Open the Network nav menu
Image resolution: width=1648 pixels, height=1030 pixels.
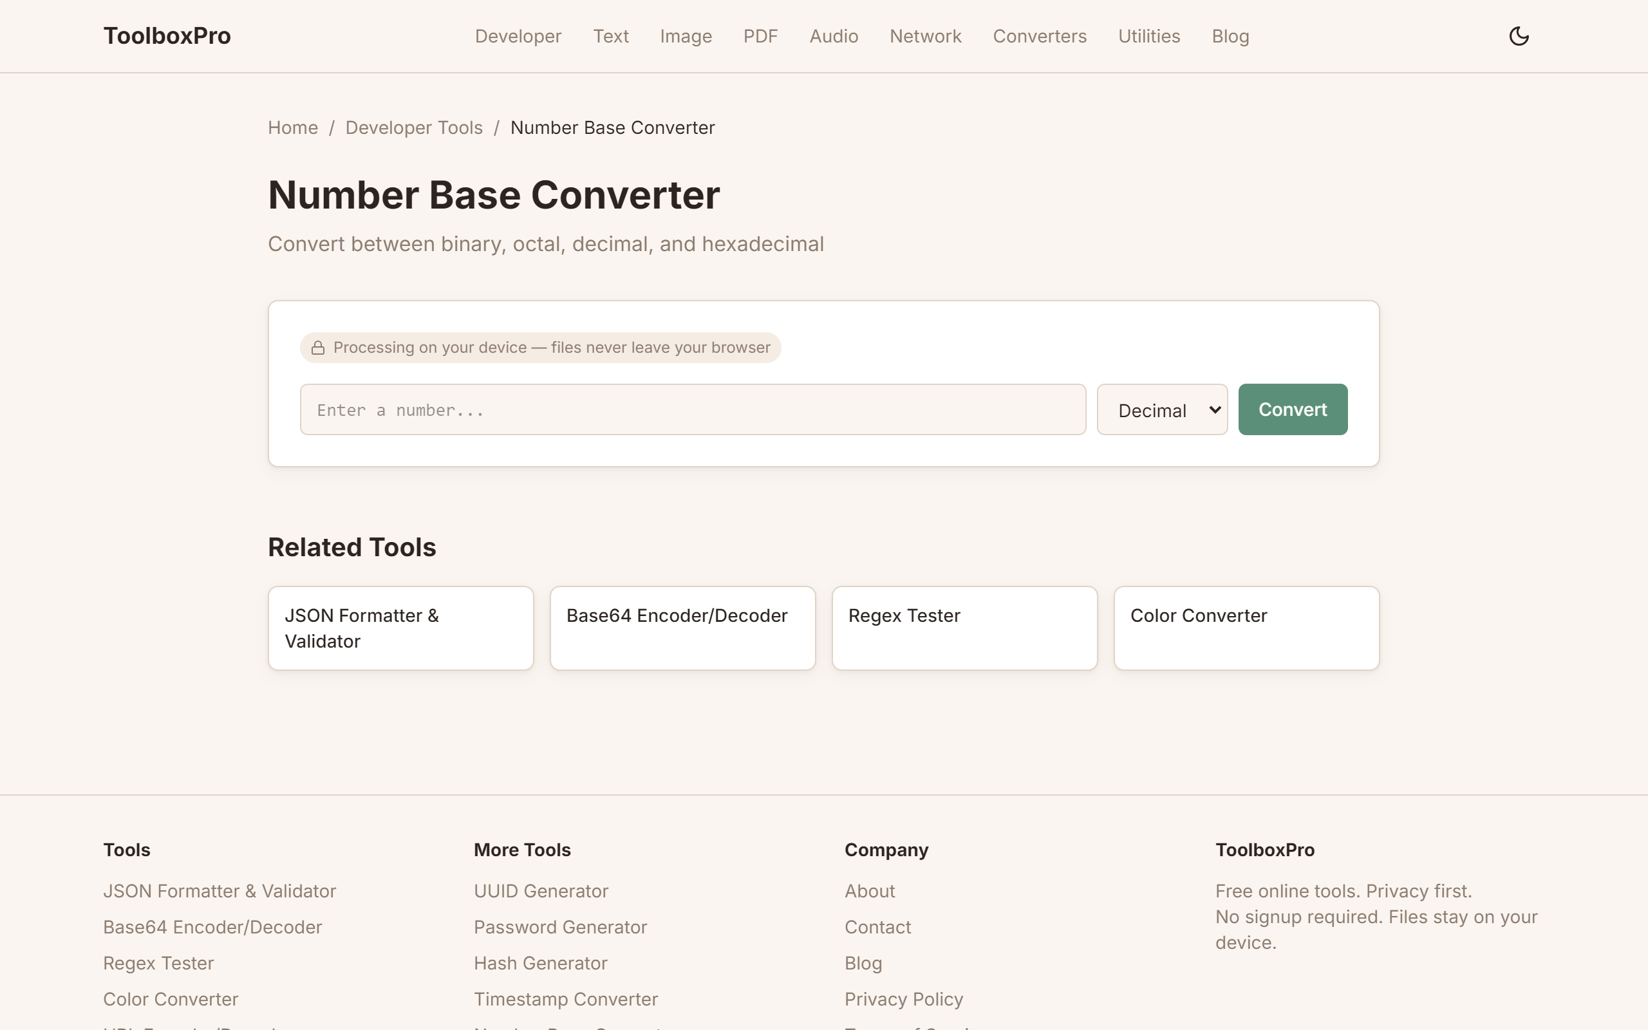(x=925, y=36)
